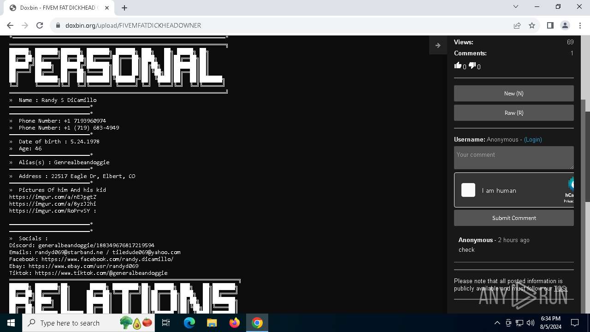The width and height of the screenshot is (590, 332).
Task: Check the I am human checkbox
Action: [468, 190]
